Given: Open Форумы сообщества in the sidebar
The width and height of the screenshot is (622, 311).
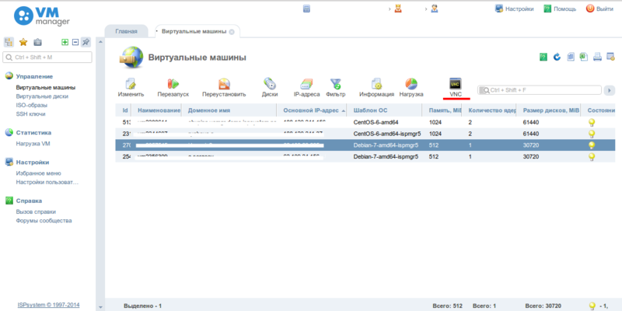Looking at the screenshot, I should (44, 221).
